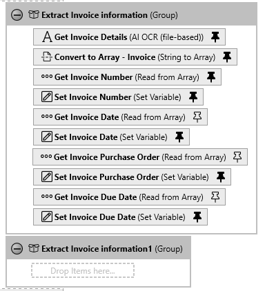Click the dots icon on Get Invoice Purchase Order
This screenshot has width=265, height=291.
[46, 157]
